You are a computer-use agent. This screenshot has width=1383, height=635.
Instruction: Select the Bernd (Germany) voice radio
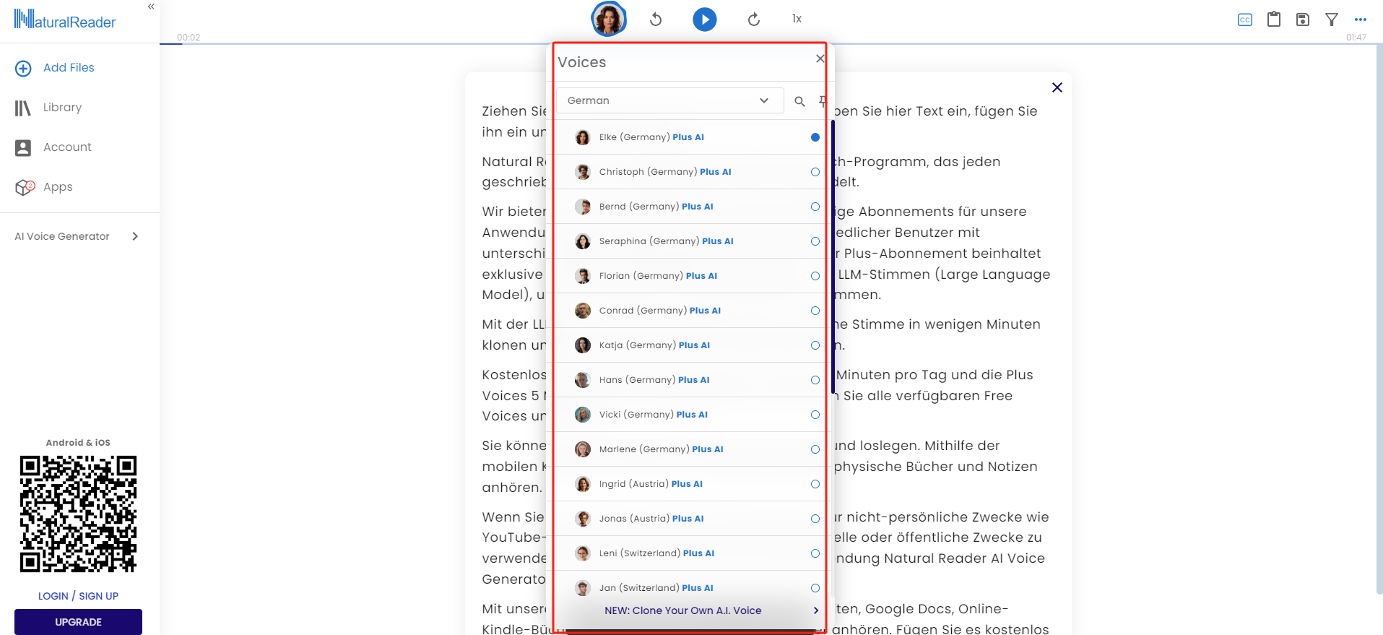pyautogui.click(x=815, y=207)
